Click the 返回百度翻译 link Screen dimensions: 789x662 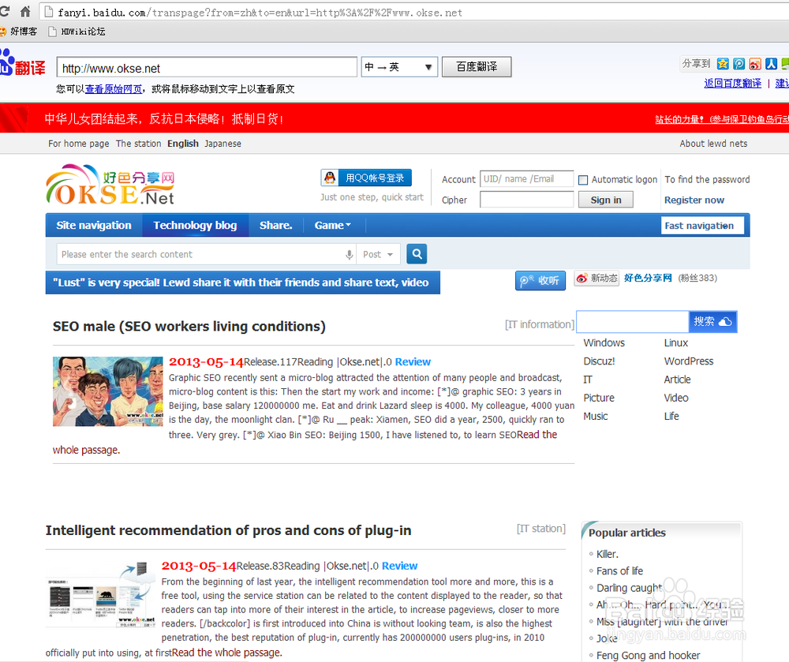pyautogui.click(x=733, y=84)
